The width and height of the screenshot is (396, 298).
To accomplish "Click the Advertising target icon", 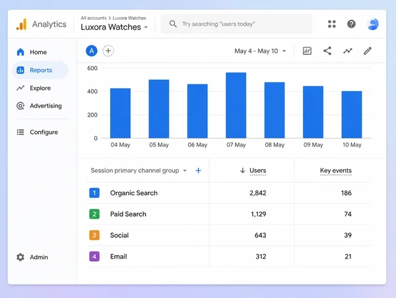I will coord(20,105).
